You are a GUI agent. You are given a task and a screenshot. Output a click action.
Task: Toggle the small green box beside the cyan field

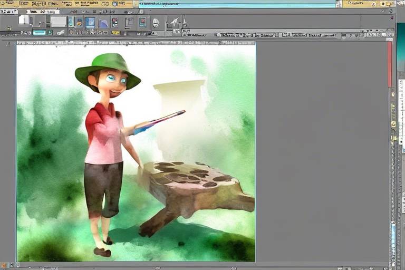[x=51, y=33]
